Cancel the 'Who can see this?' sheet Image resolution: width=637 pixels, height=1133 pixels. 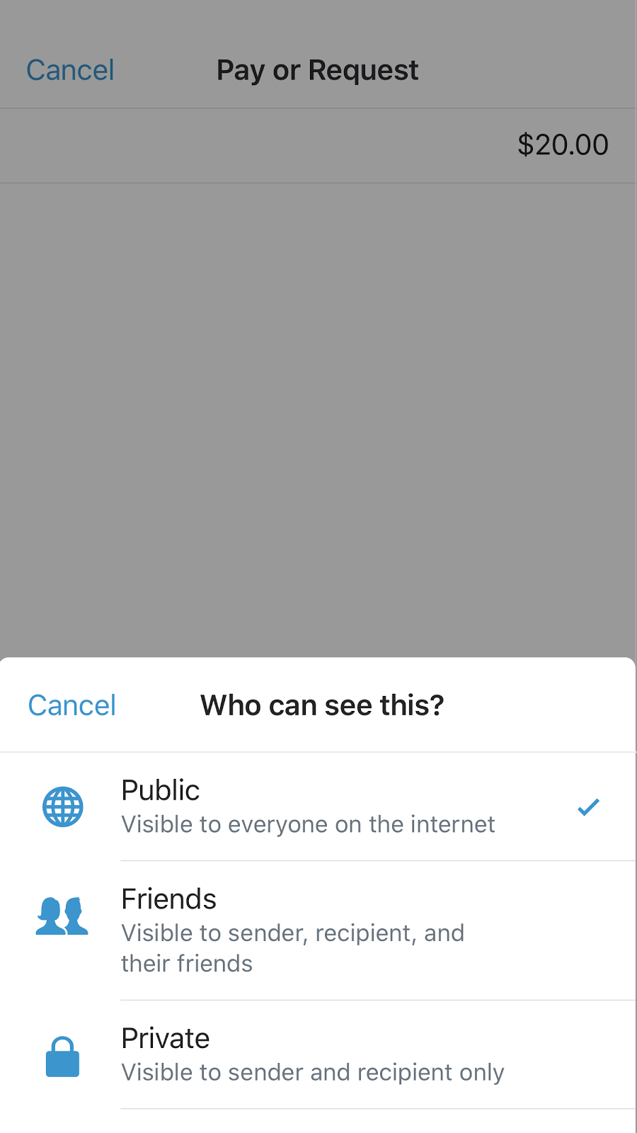pos(71,705)
